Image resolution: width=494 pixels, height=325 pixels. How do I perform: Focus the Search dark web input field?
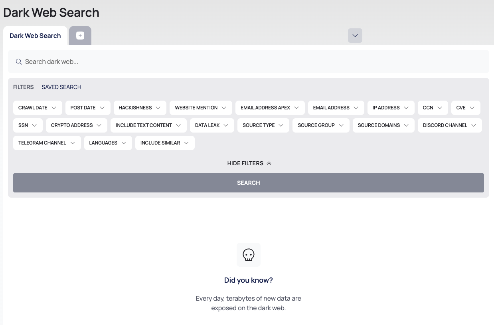[x=249, y=61]
